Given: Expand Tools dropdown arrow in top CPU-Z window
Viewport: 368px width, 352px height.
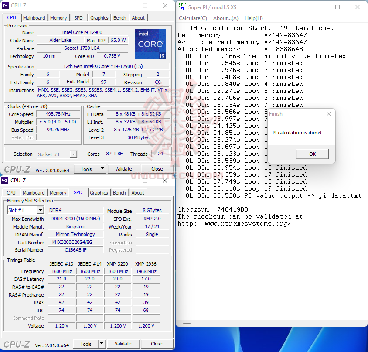Looking at the screenshot, I should click(102, 169).
